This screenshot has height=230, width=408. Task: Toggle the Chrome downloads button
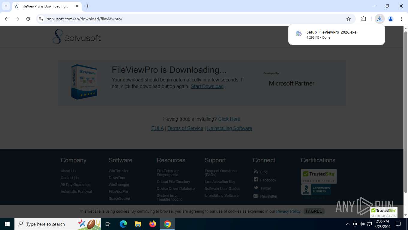click(380, 19)
